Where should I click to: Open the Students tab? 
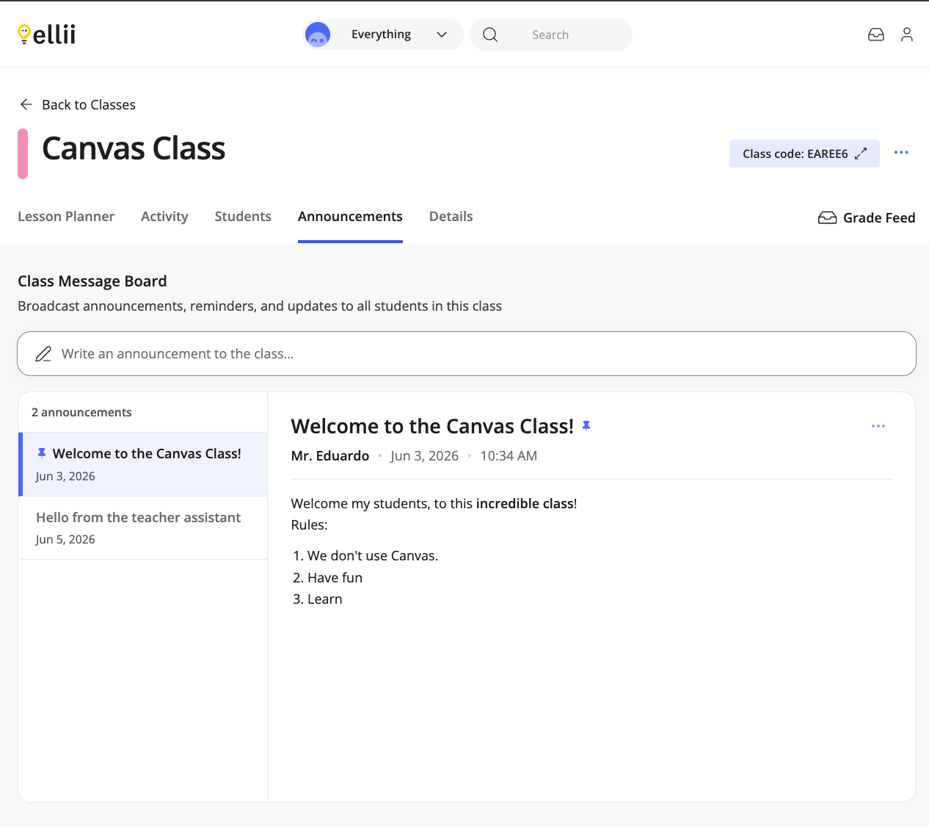tap(243, 217)
